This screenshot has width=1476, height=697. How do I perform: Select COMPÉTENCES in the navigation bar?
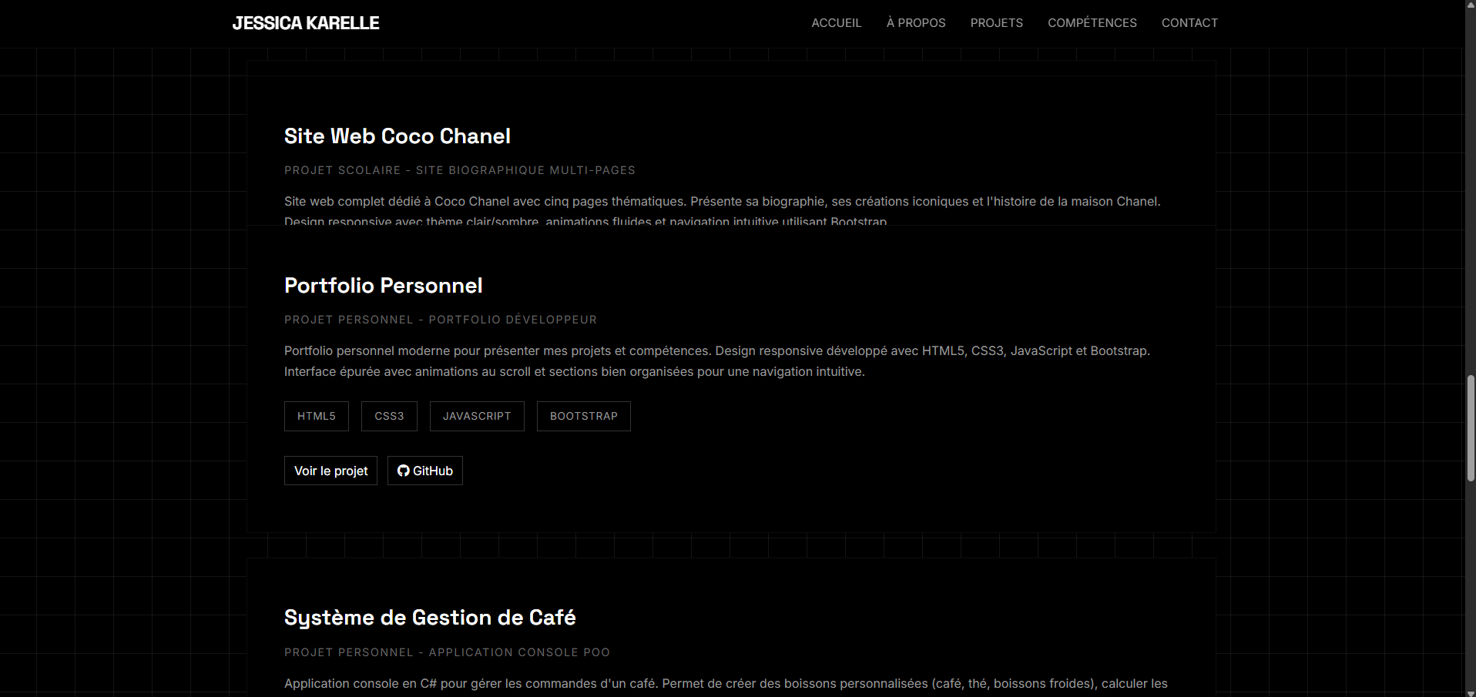[1092, 23]
